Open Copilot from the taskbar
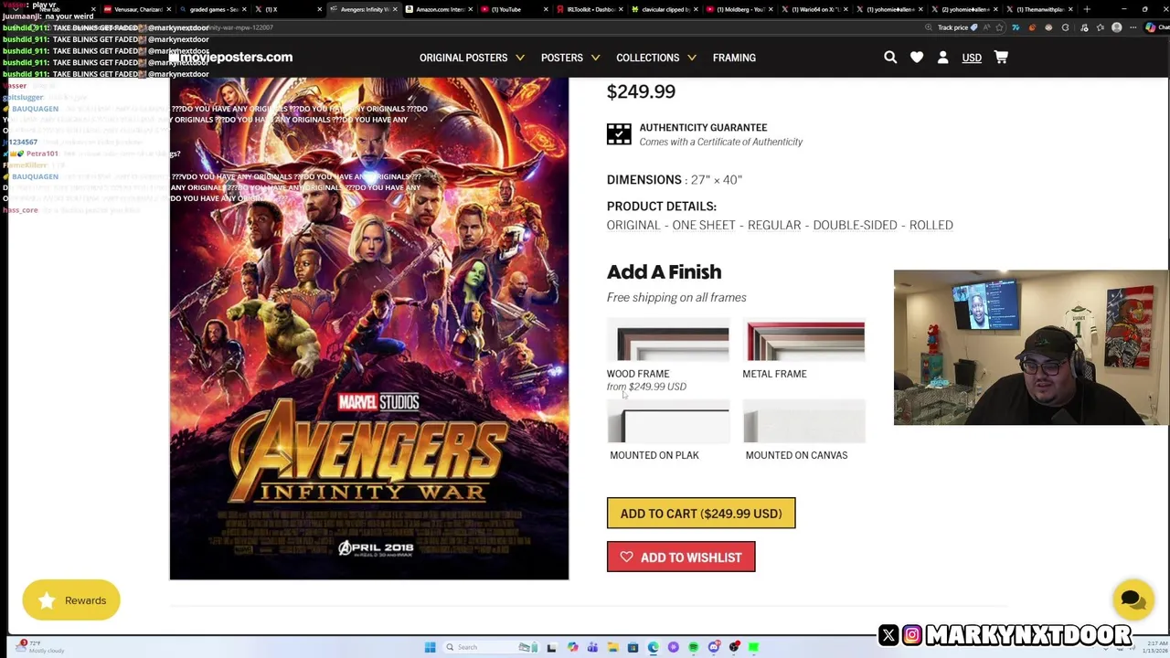 click(x=572, y=647)
